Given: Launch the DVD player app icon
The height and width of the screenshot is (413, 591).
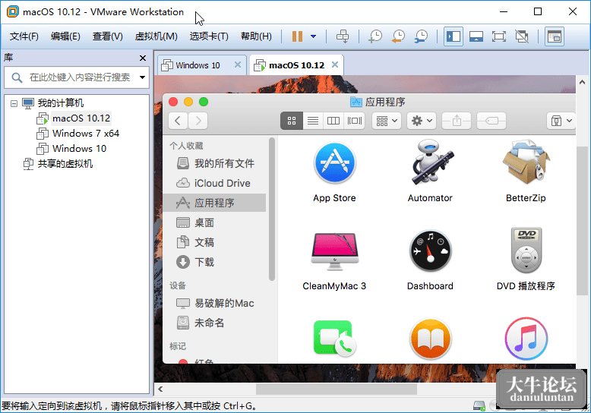Looking at the screenshot, I should click(526, 251).
